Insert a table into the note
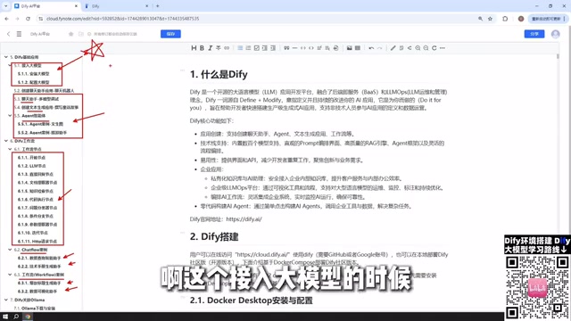 pyautogui.click(x=358, y=48)
